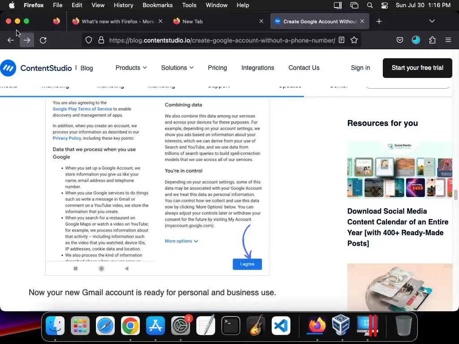Click the page vertical scrollbar handle
The image size is (459, 344).
[x=455, y=195]
